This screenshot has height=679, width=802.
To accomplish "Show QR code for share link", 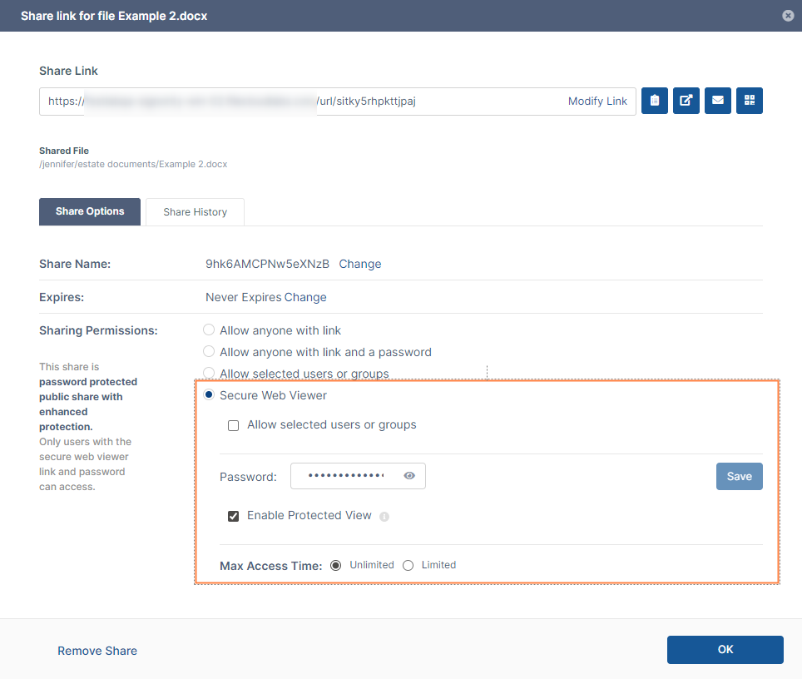I will point(750,101).
